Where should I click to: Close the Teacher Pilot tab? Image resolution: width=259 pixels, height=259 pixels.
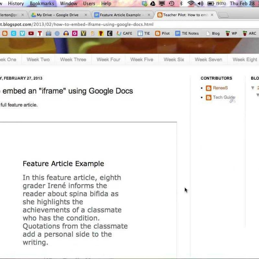[x=212, y=15]
